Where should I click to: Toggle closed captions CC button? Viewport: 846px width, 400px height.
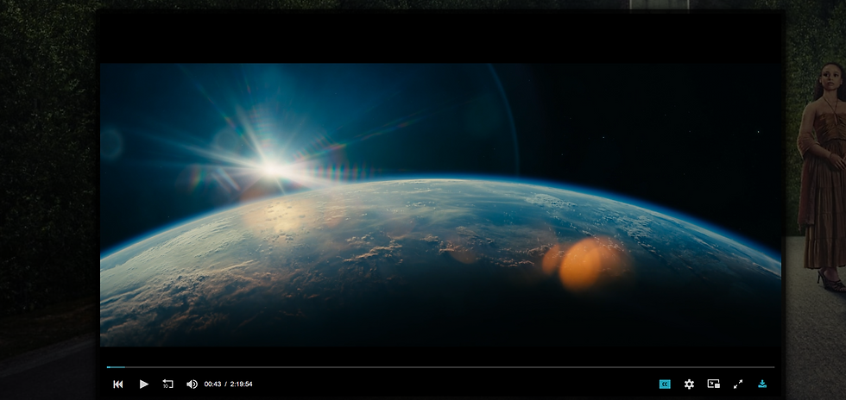pos(665,384)
